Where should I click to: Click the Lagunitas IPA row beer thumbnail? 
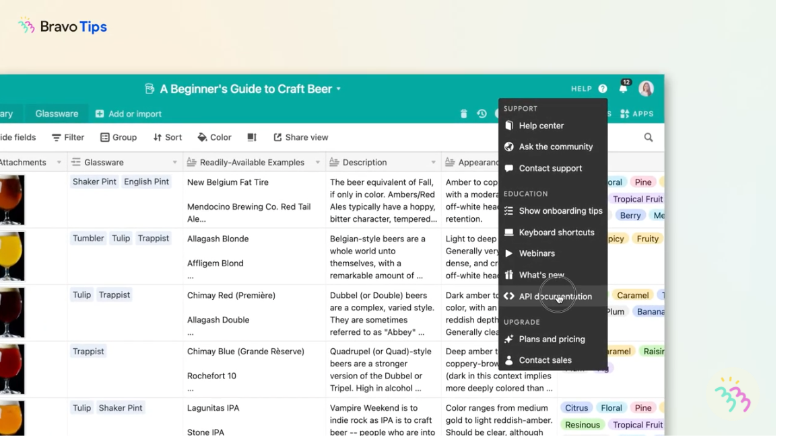pos(11,418)
